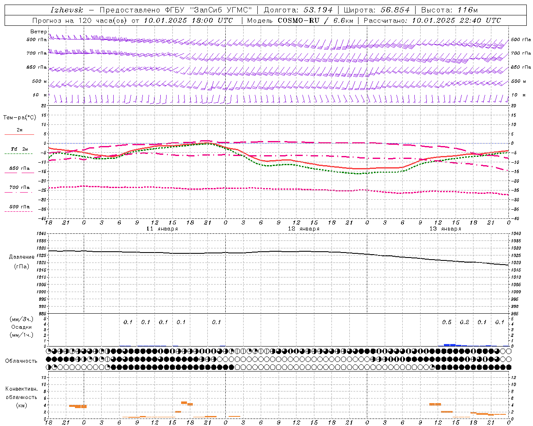Click the date label "11 января"
Image resolution: width=533 pixels, height=426 pixels.
[x=162, y=229]
